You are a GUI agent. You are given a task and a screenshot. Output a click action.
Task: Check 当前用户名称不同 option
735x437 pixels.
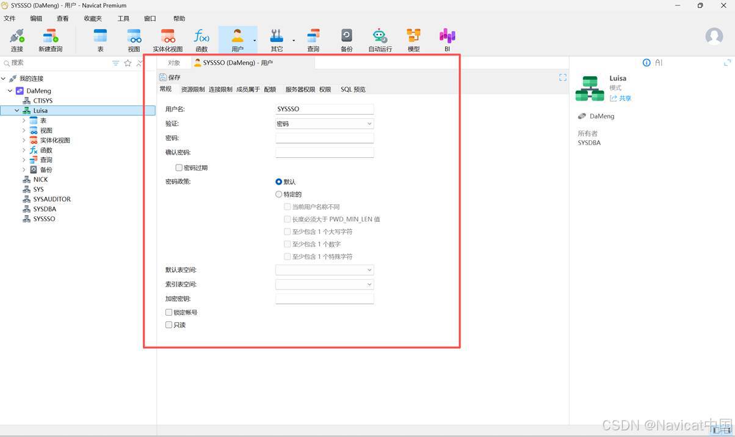coord(287,207)
